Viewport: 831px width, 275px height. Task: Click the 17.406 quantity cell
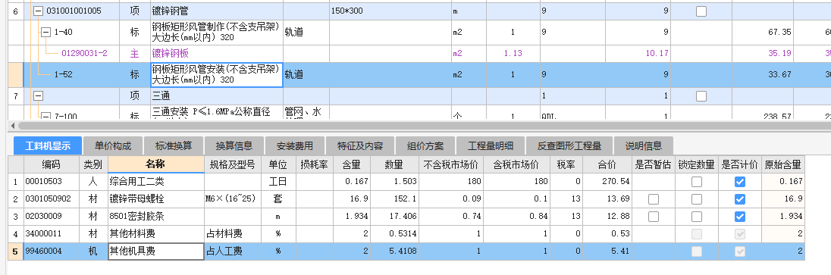pyautogui.click(x=394, y=217)
